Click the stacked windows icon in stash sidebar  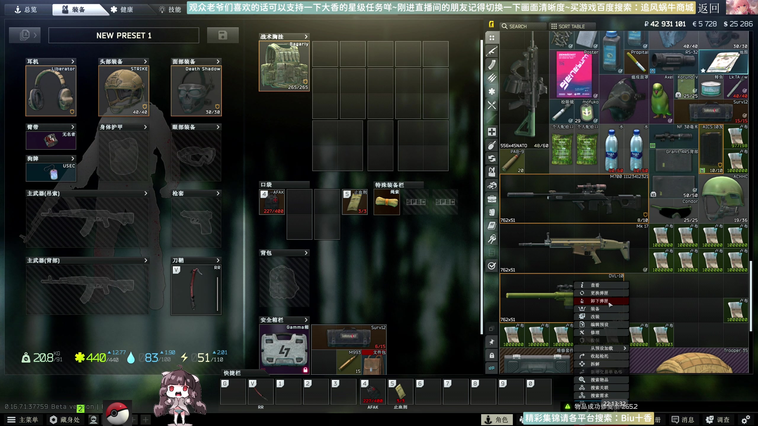coord(492,328)
